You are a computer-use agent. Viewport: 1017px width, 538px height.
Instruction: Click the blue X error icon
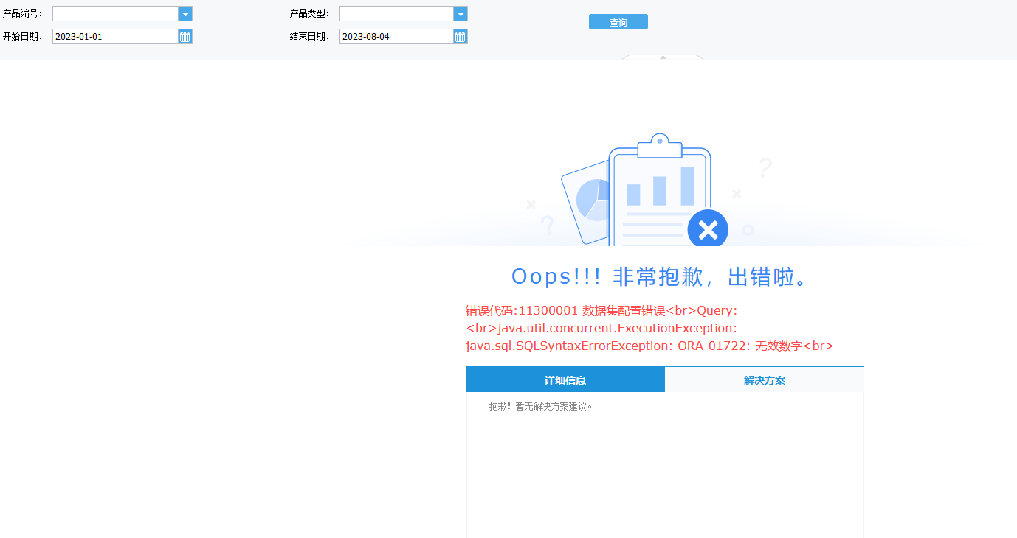[x=708, y=230]
